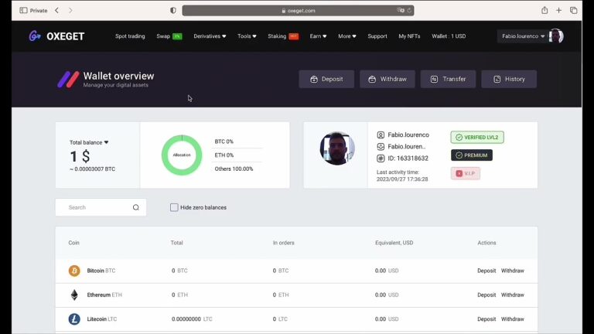
Task: Click the Withdraw button in header
Action: click(387, 79)
